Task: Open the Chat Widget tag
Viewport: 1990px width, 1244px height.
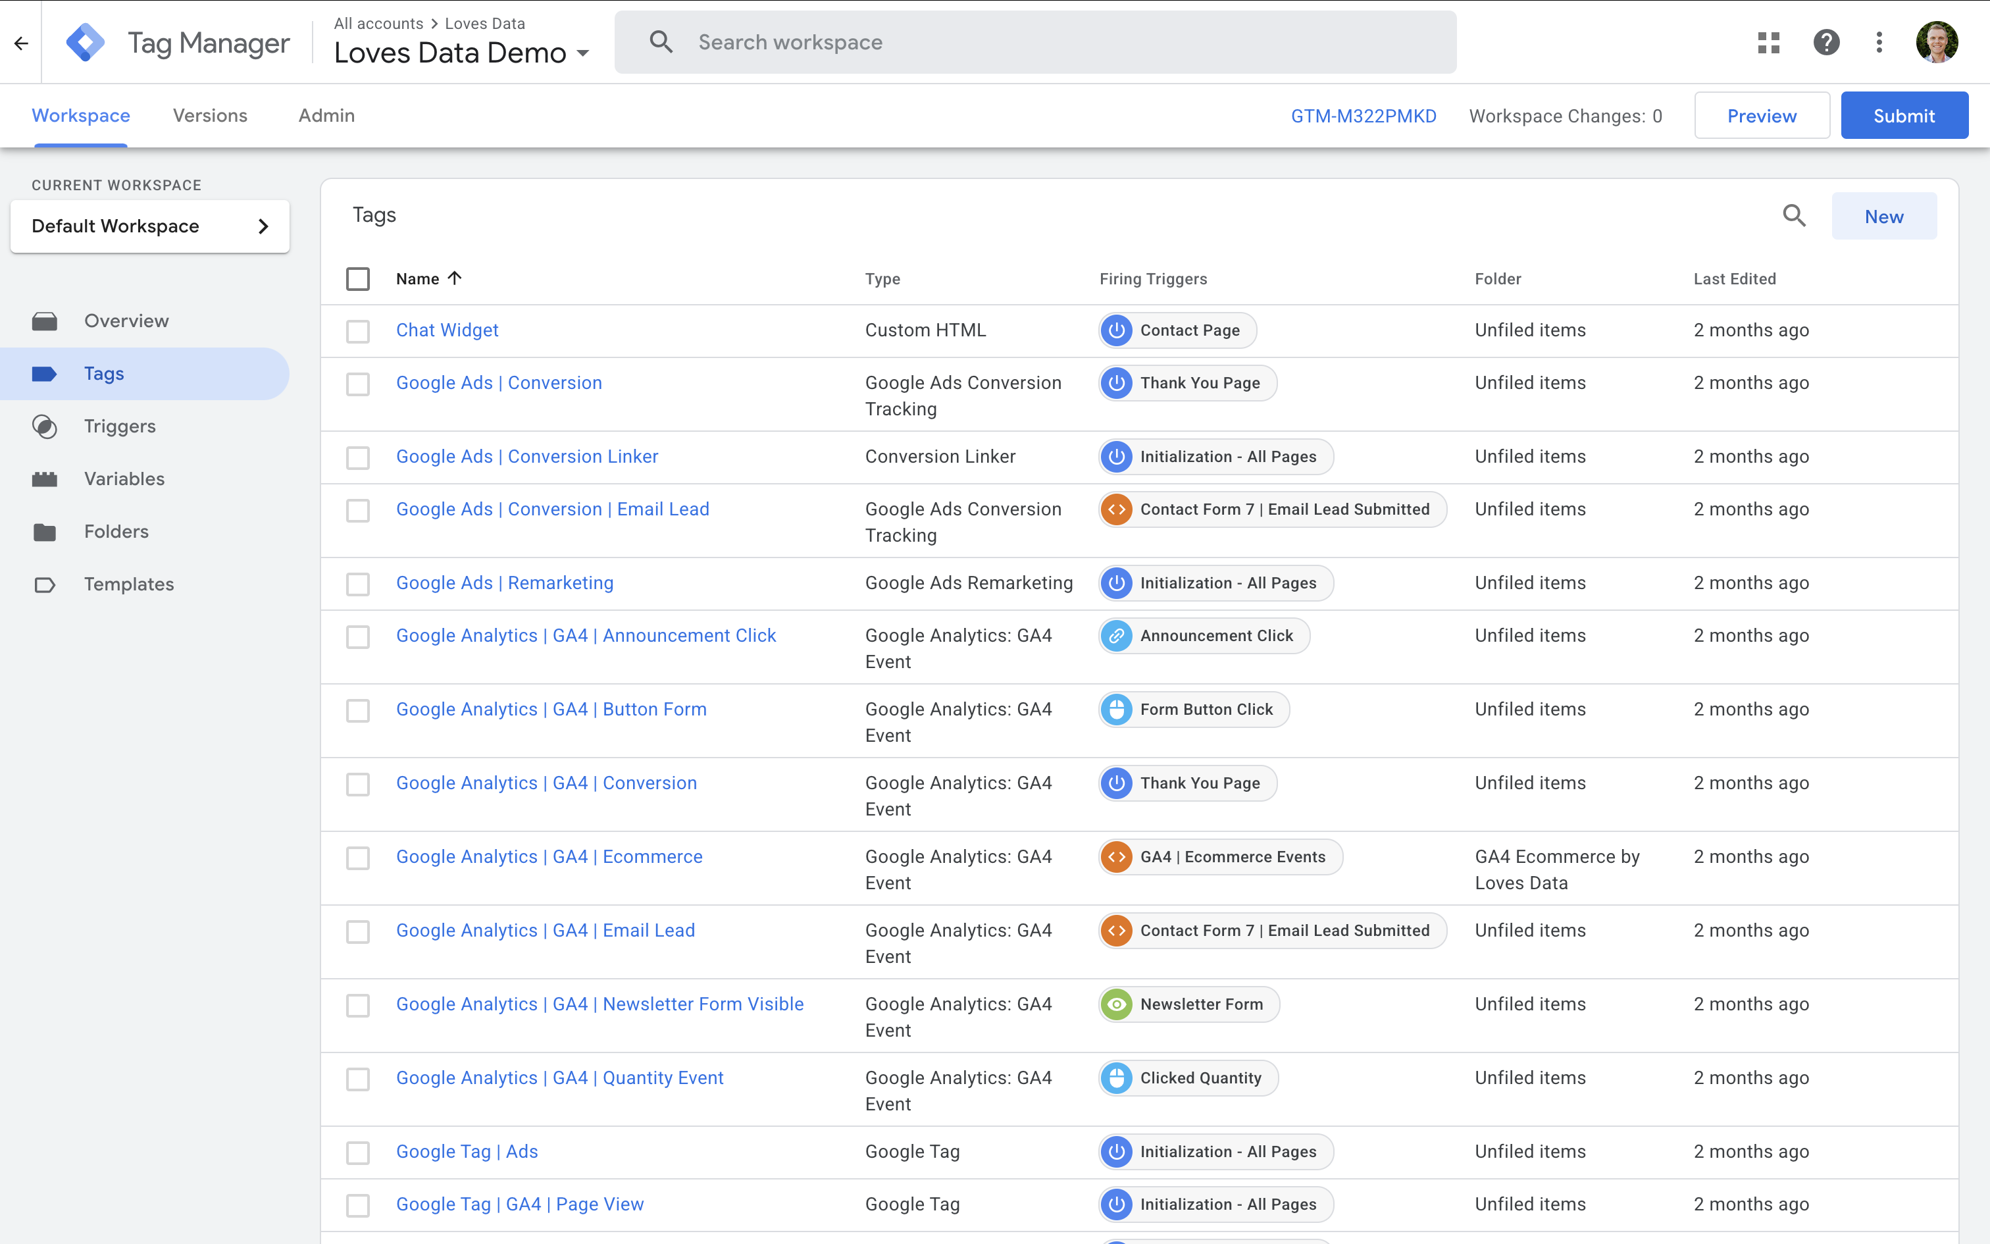Action: click(x=447, y=330)
